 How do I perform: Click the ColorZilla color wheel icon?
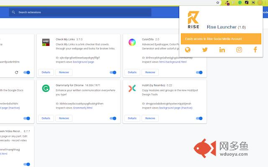coord(132,42)
